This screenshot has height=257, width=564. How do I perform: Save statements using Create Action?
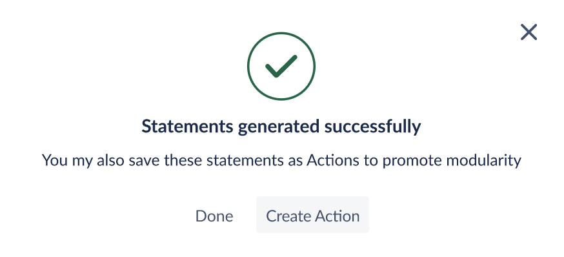click(312, 215)
